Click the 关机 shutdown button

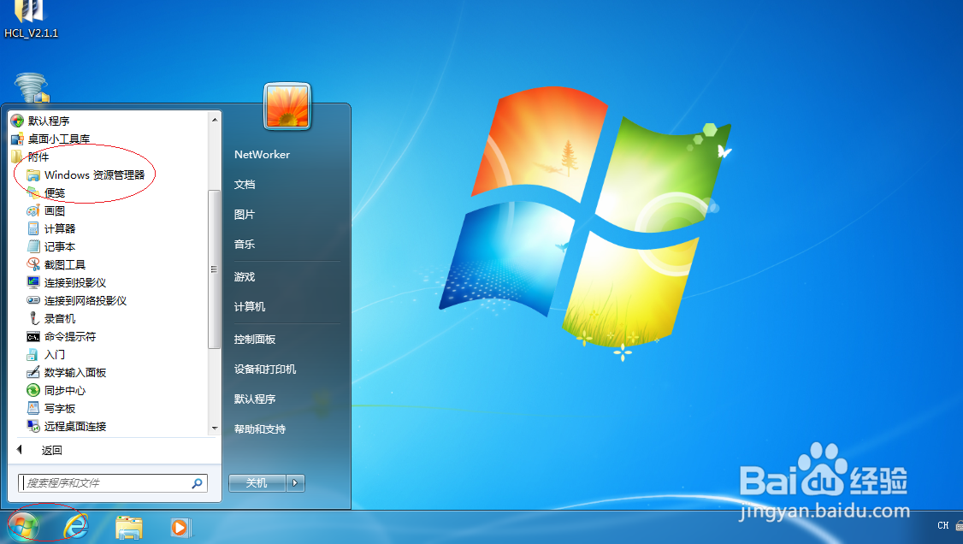(257, 483)
